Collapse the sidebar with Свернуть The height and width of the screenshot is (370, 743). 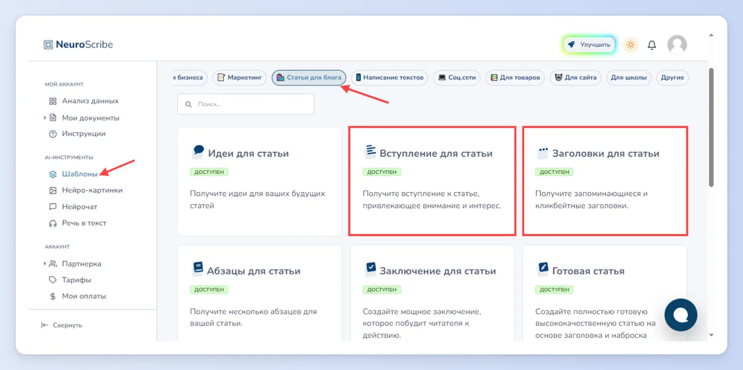[62, 325]
